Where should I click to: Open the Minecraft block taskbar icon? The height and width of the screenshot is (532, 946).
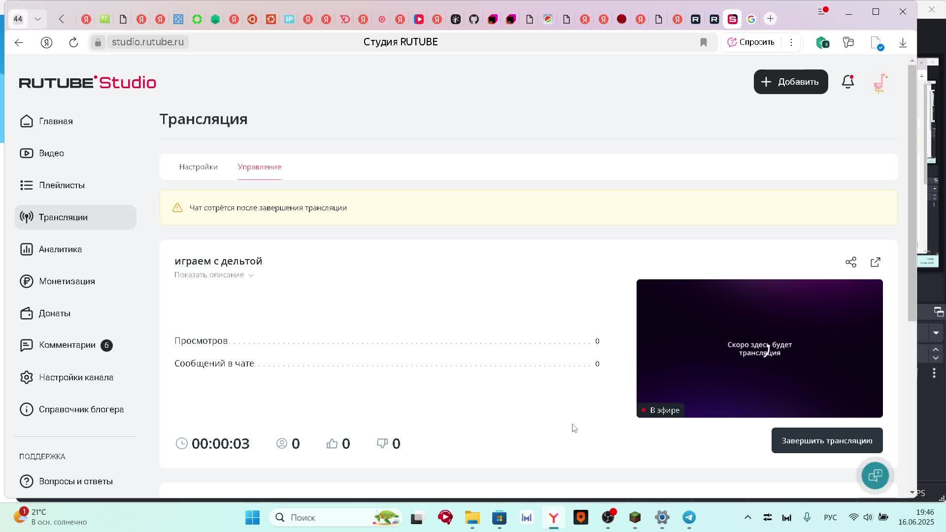(635, 517)
